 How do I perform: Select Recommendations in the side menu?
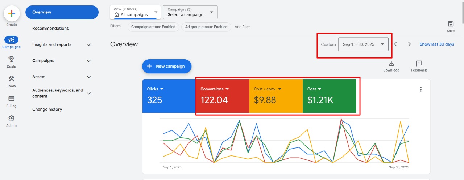coord(50,28)
